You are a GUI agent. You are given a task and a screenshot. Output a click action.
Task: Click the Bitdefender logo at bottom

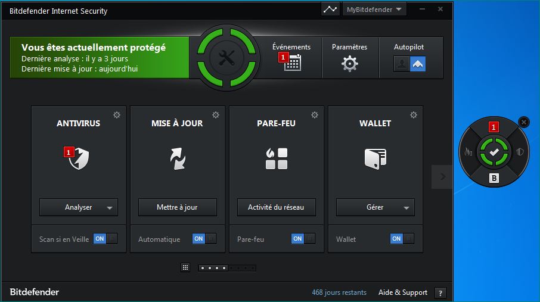point(35,292)
